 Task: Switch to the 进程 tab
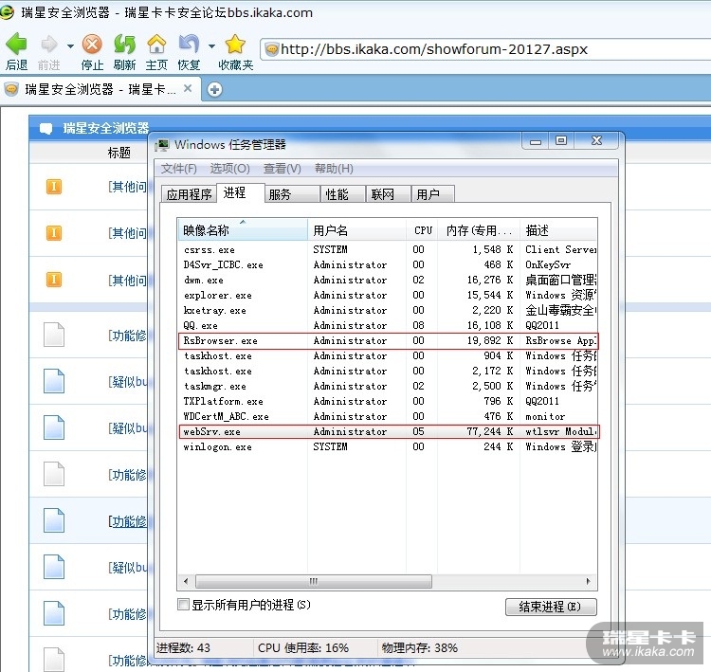click(241, 192)
